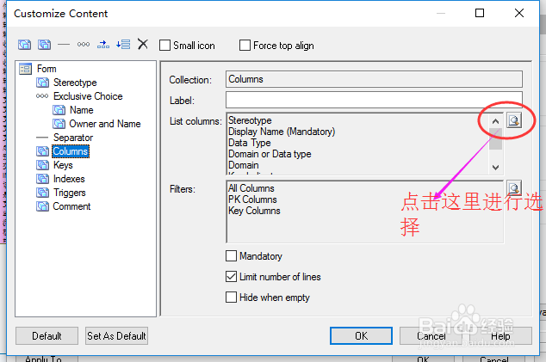The height and width of the screenshot is (362, 546).
Task: Add a separator line from toolbar
Action: tap(64, 45)
